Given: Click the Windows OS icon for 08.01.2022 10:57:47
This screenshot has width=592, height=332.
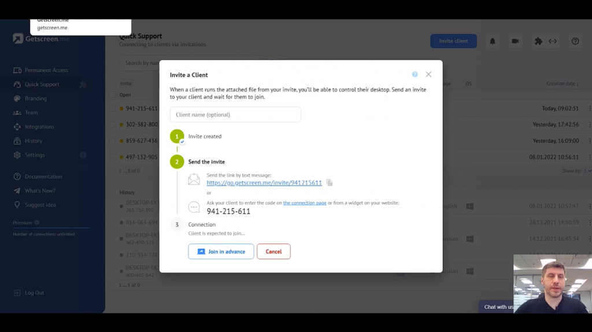Looking at the screenshot, I should (469, 206).
